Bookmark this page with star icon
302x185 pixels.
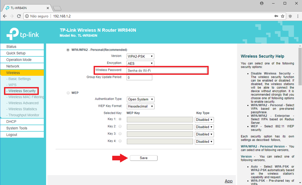(283, 16)
